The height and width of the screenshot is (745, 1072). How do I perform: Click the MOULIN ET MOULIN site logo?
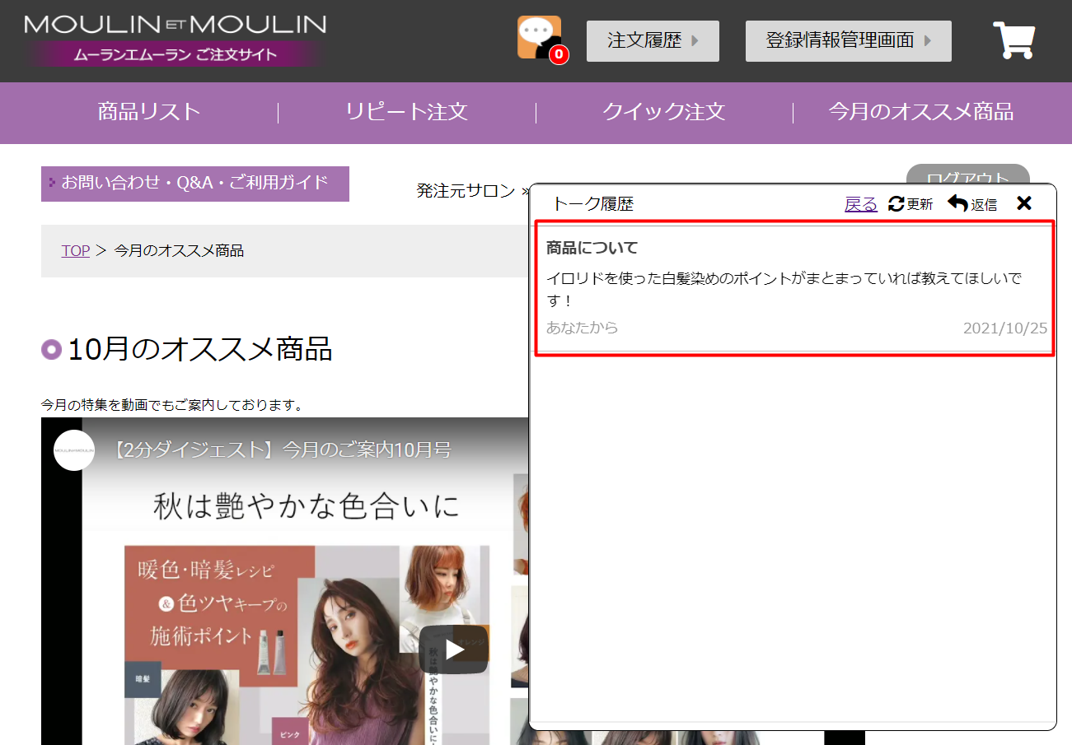[176, 40]
